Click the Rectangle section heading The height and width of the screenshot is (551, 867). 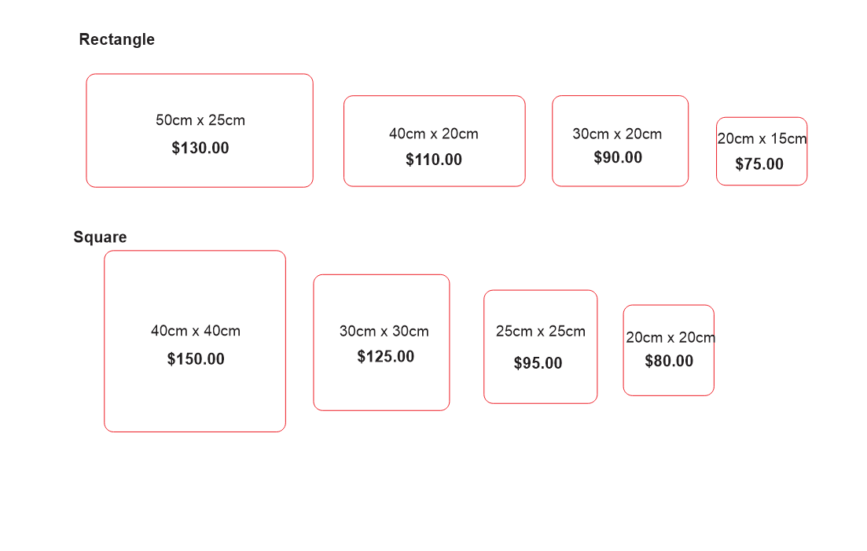tap(117, 39)
